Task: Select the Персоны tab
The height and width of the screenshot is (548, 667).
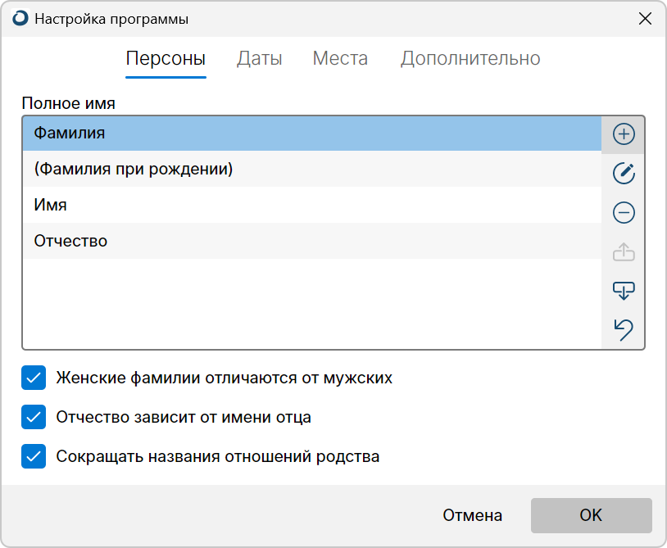Action: (x=166, y=59)
